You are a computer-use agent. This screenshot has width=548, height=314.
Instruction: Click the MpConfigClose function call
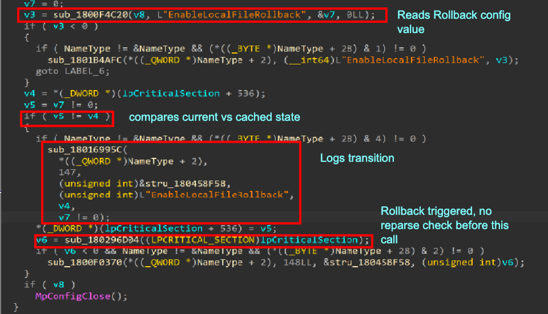[x=73, y=296]
